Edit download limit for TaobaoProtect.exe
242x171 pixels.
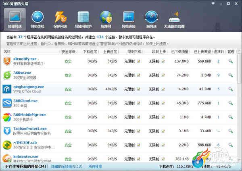139,131
